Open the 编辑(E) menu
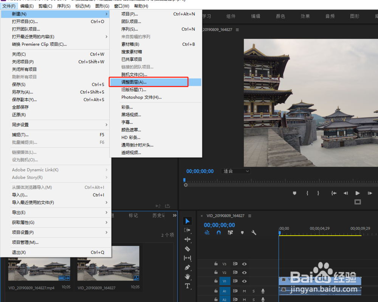 click(27, 6)
